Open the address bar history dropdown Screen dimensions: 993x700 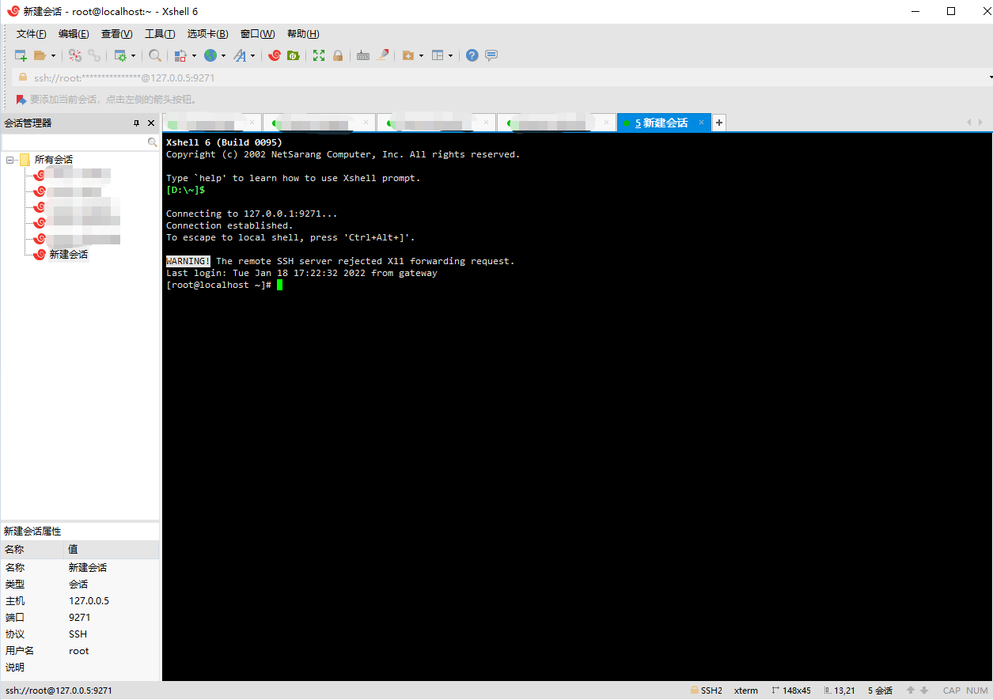click(x=990, y=78)
